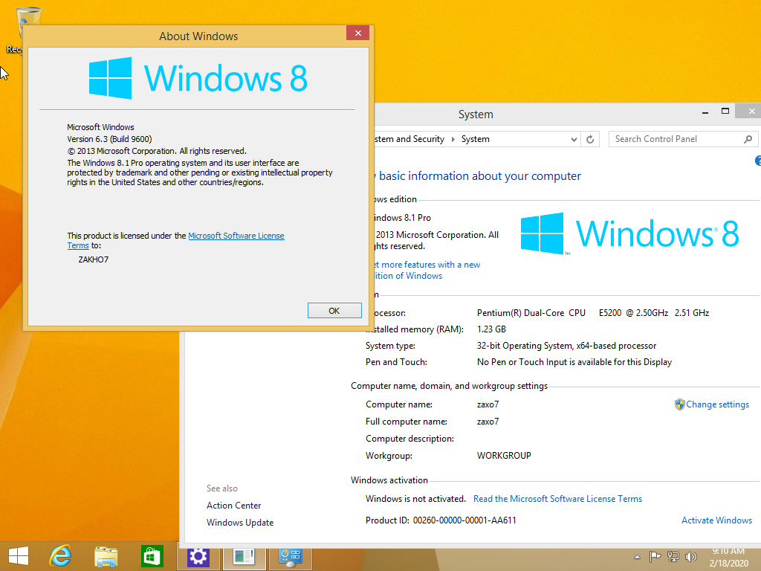Image resolution: width=761 pixels, height=571 pixels.
Task: Minimize the System window
Action: point(705,112)
